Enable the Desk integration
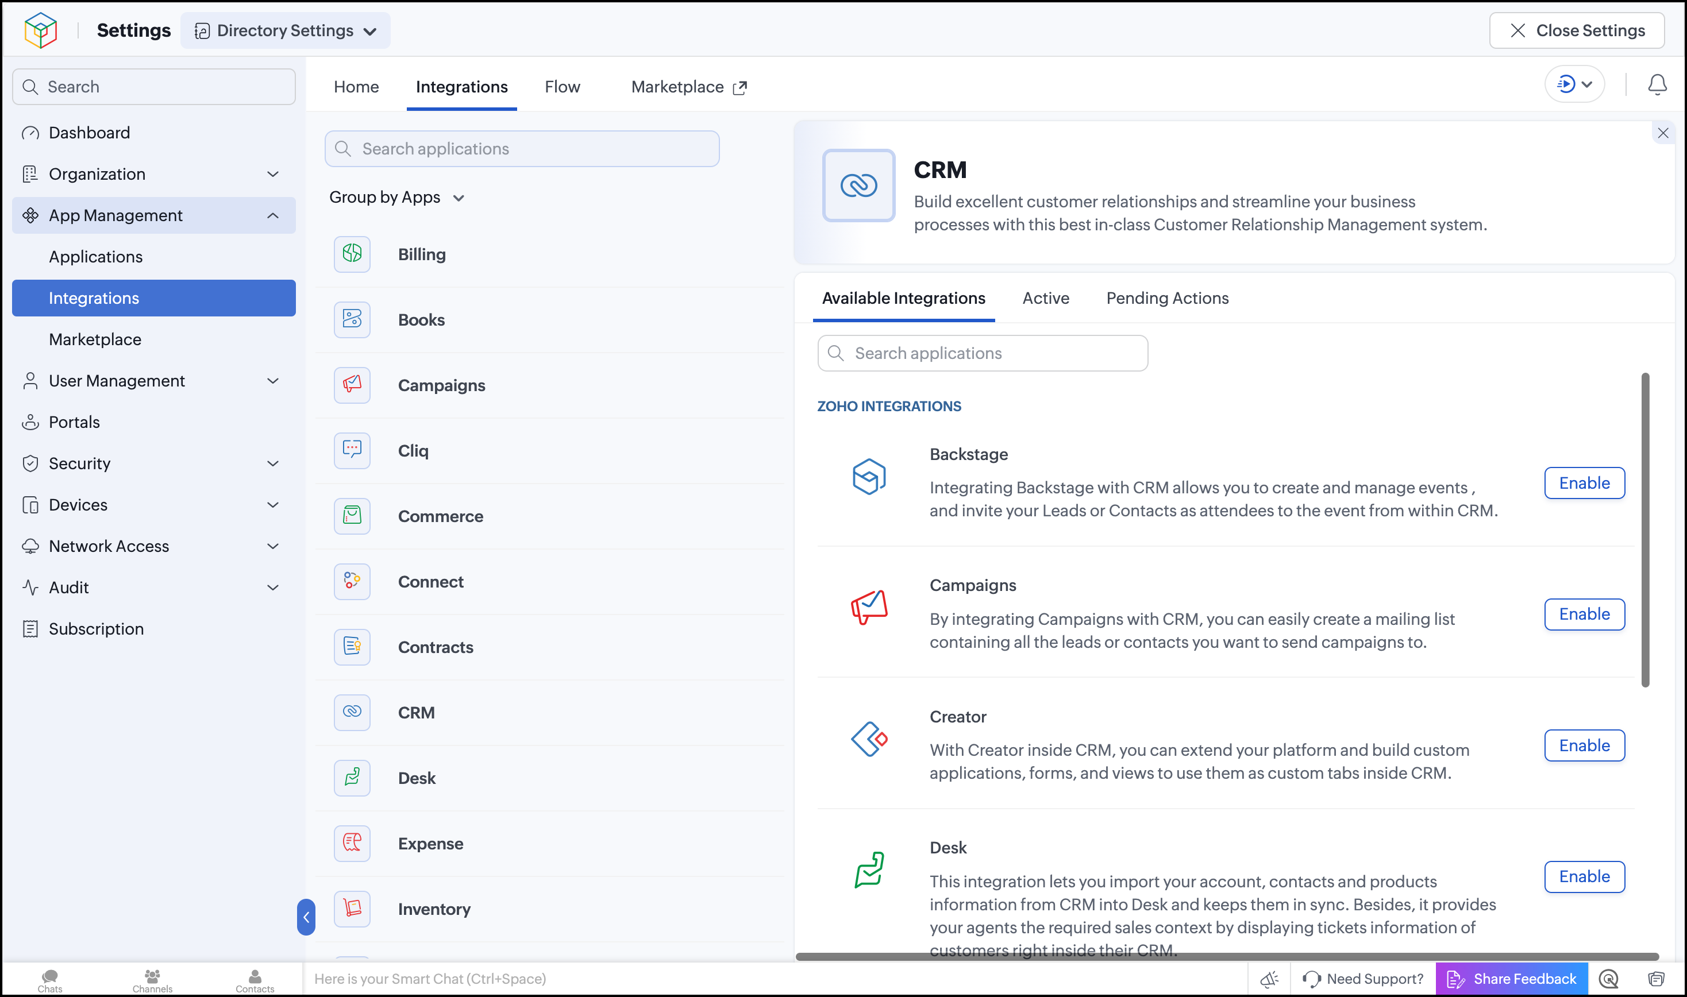The image size is (1687, 997). point(1584,877)
